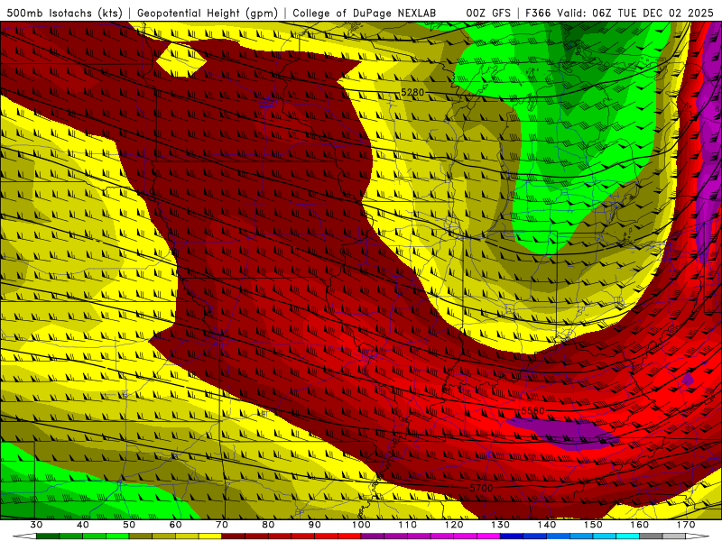
Task: Click the '500mb Isotachs (kts)' title text
Action: [64, 14]
